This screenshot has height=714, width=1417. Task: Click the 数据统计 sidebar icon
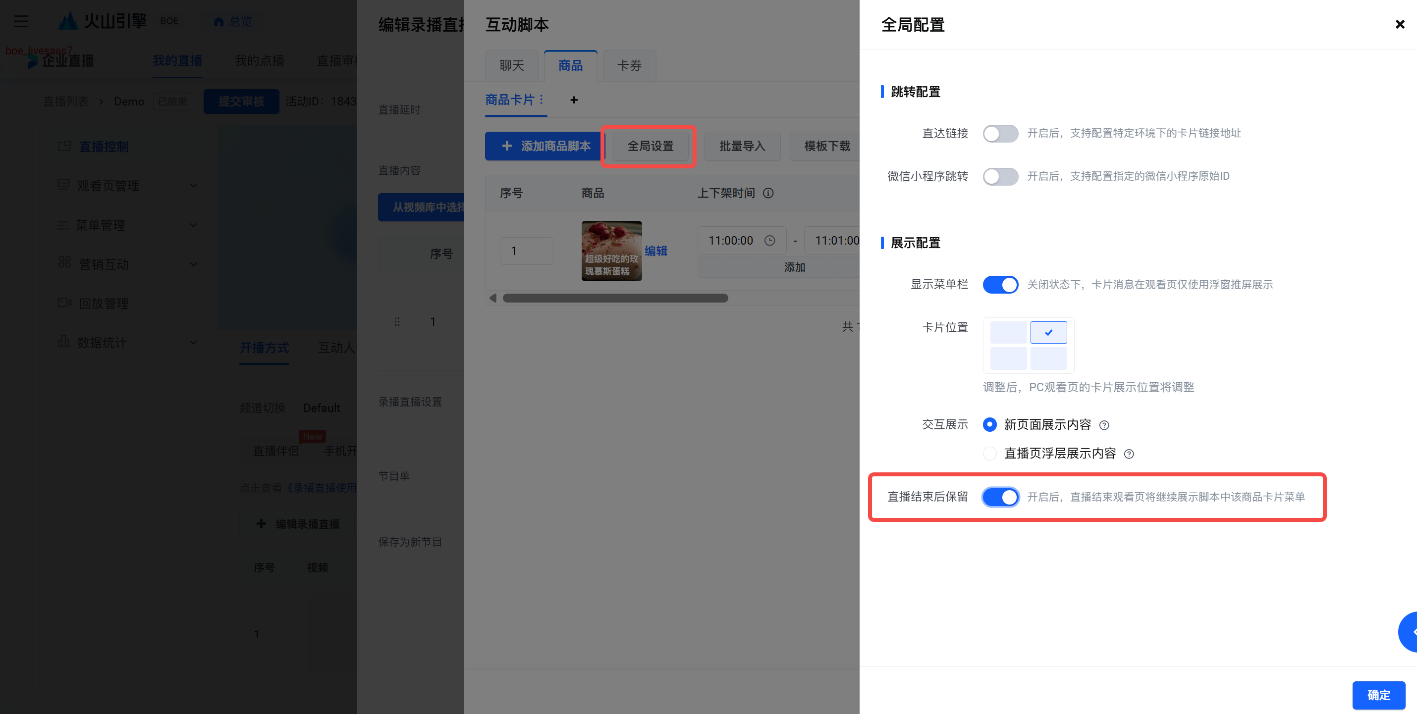pos(64,341)
